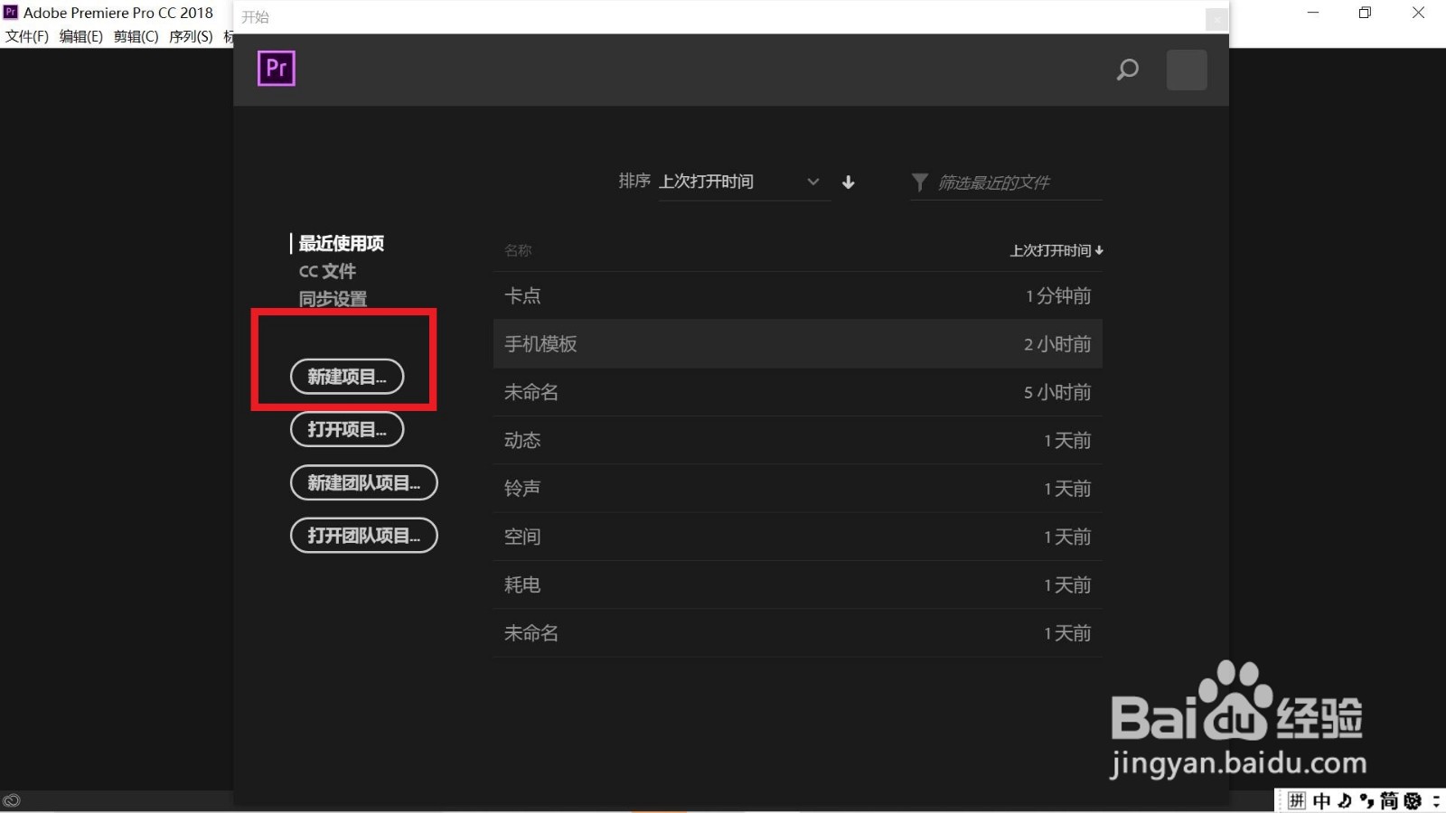1446x813 pixels.
Task: Open the recent project 铃声
Action: tap(798, 489)
